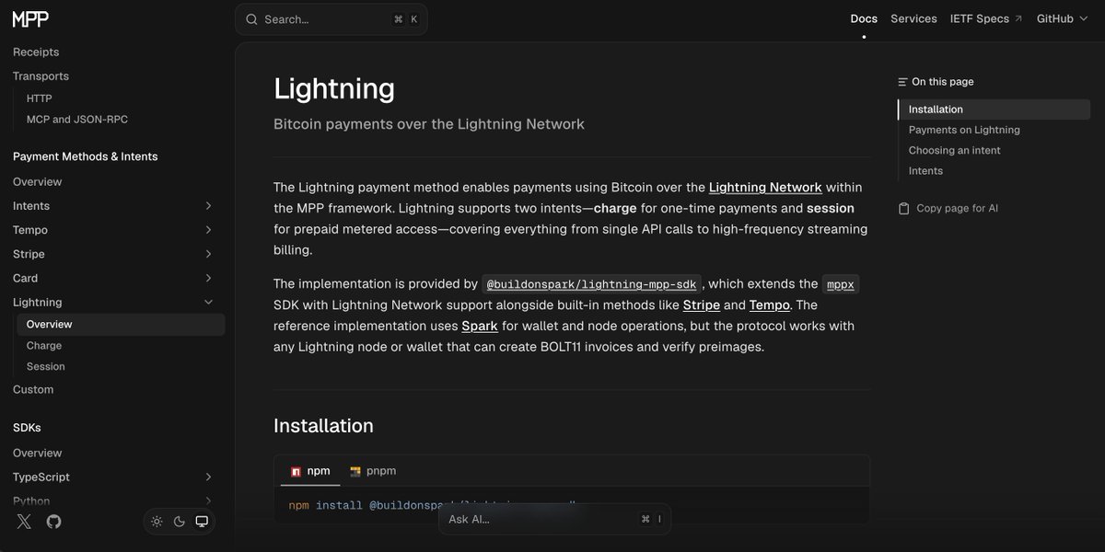Open the GitHub icon in sidebar footer

(53, 522)
